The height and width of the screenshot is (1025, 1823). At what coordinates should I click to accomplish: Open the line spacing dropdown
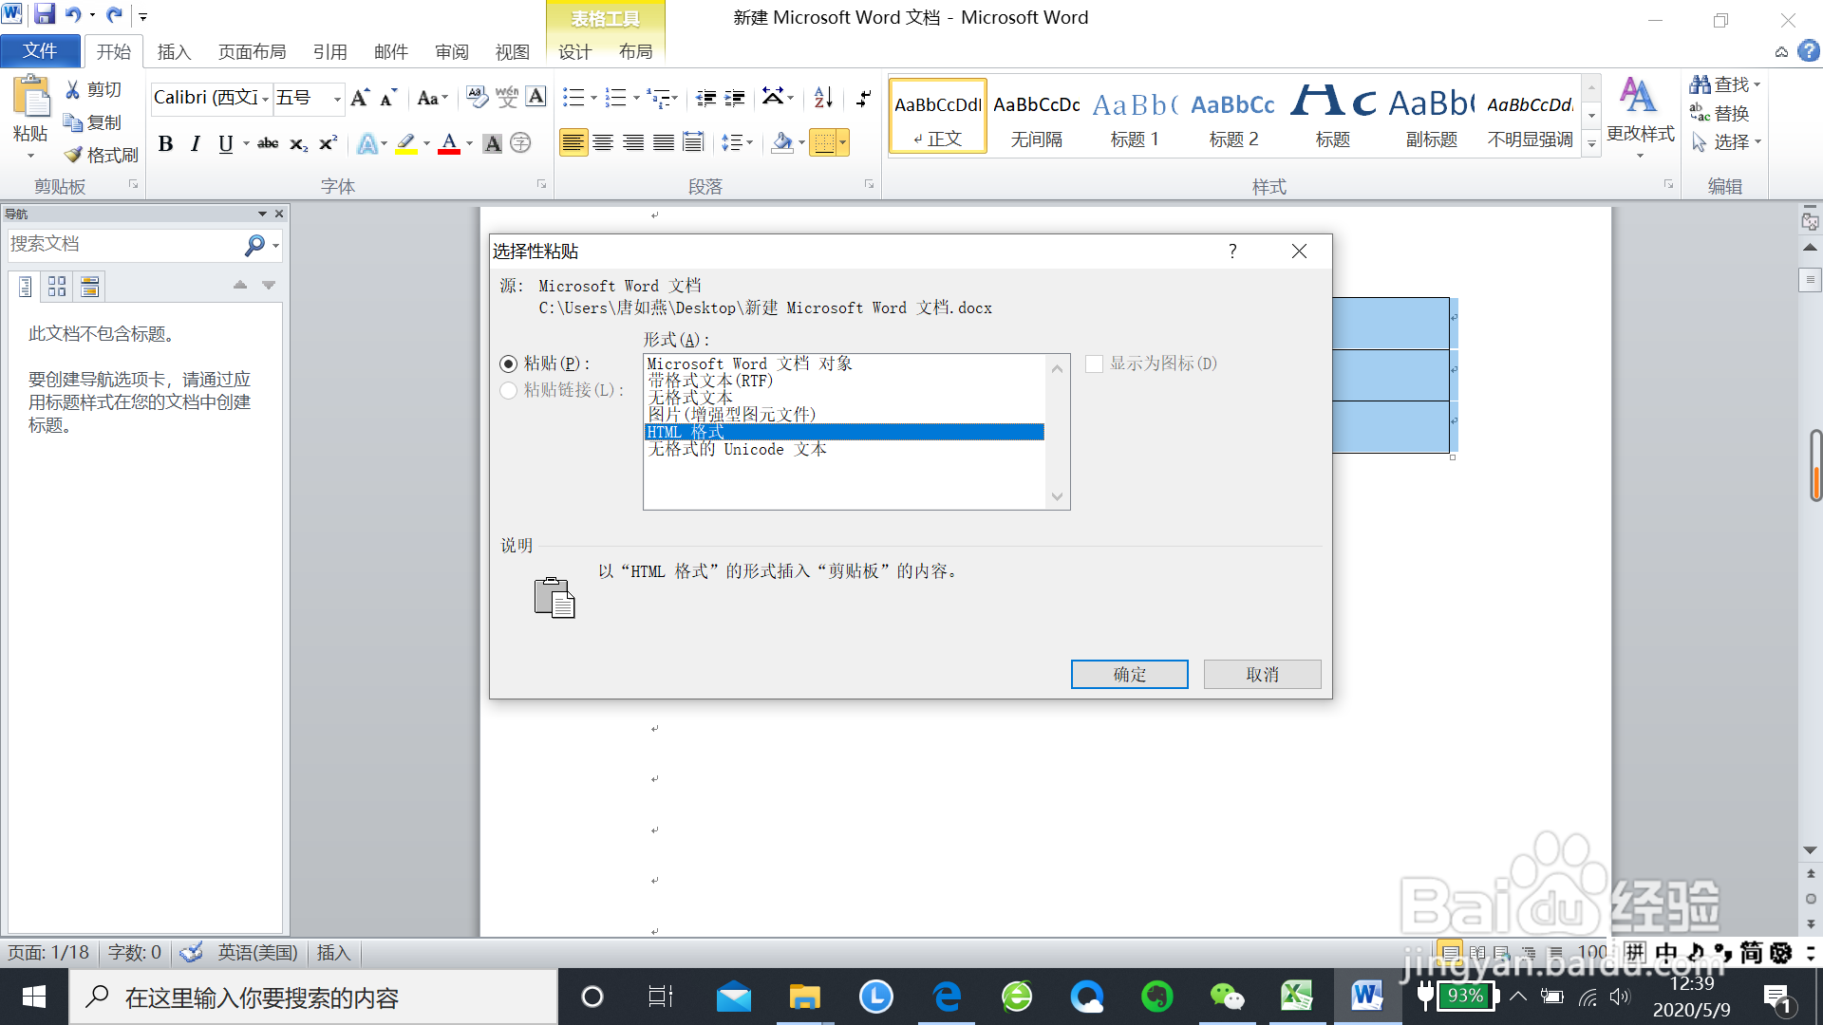737,143
